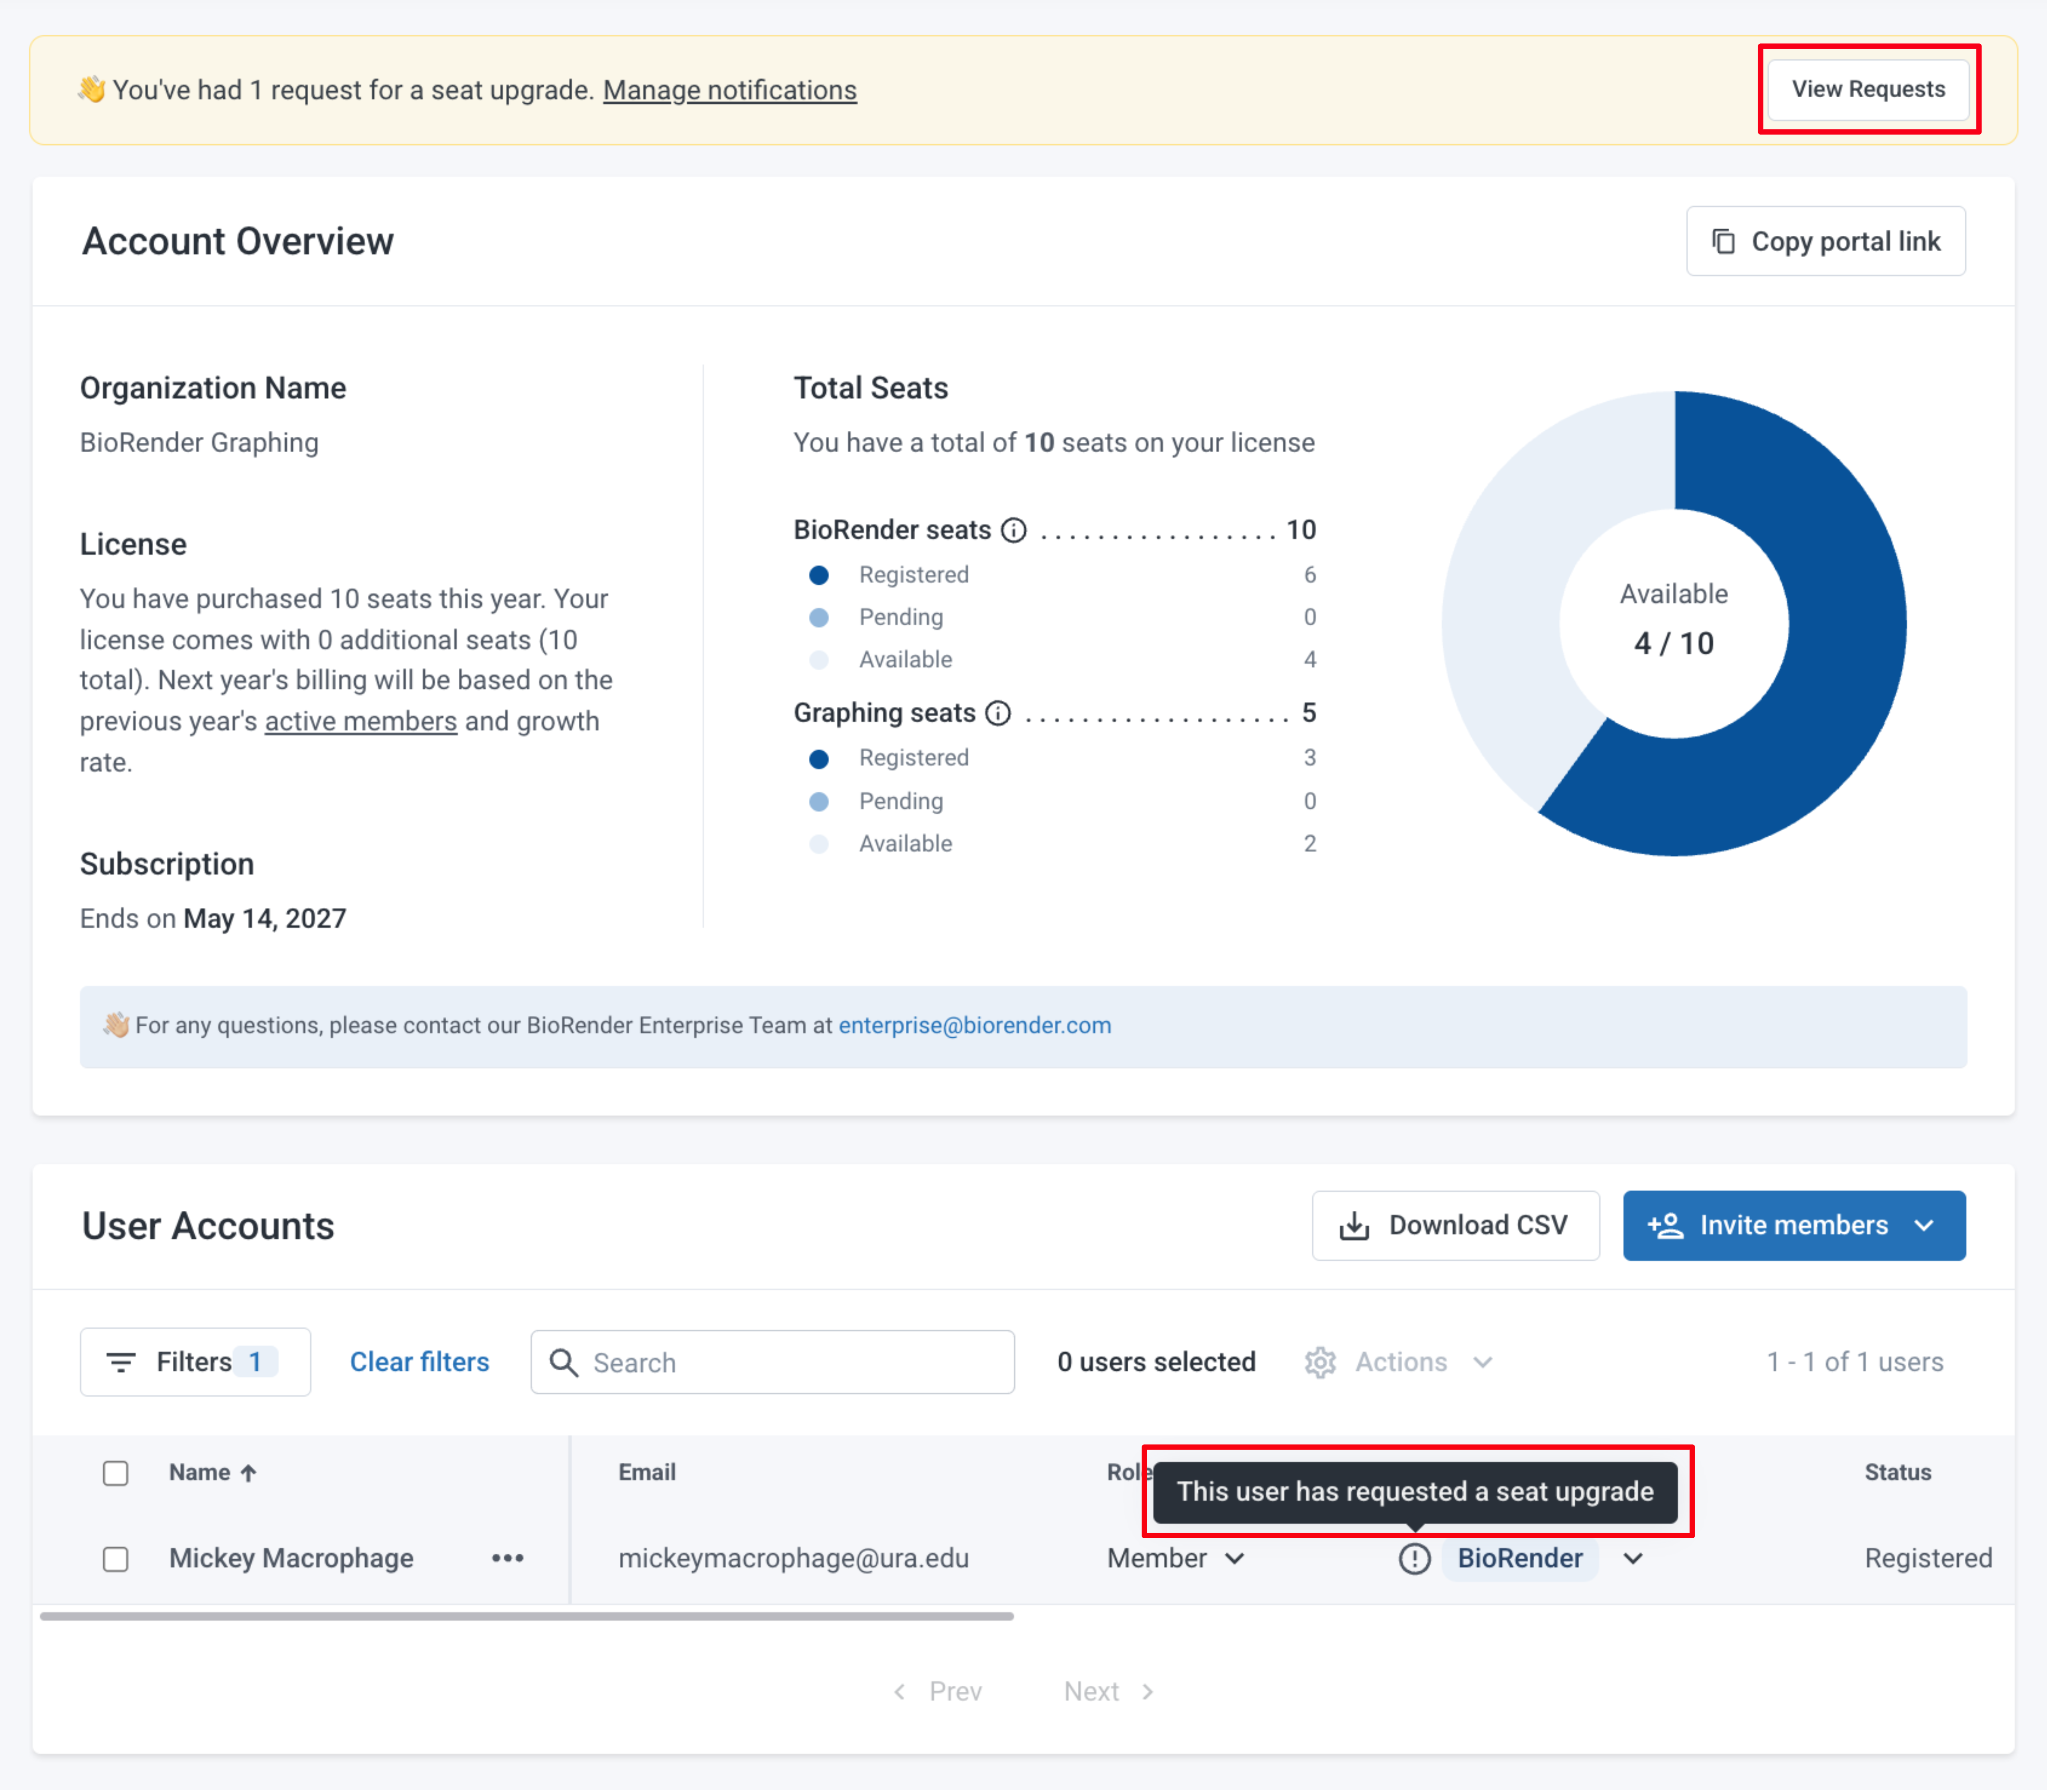Image resolution: width=2047 pixels, height=1792 pixels.
Task: Clear filters on the user list
Action: (x=420, y=1362)
